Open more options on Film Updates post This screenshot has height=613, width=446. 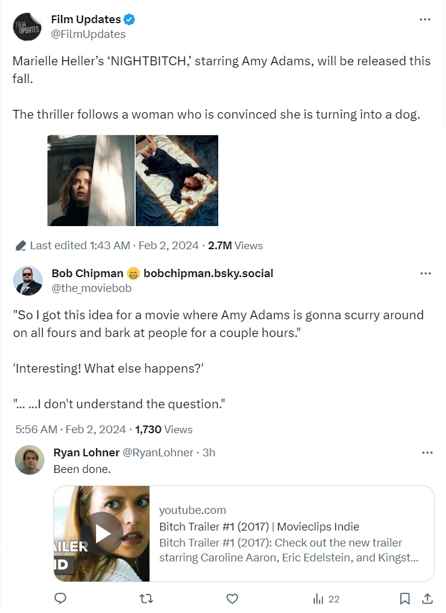tap(425, 20)
